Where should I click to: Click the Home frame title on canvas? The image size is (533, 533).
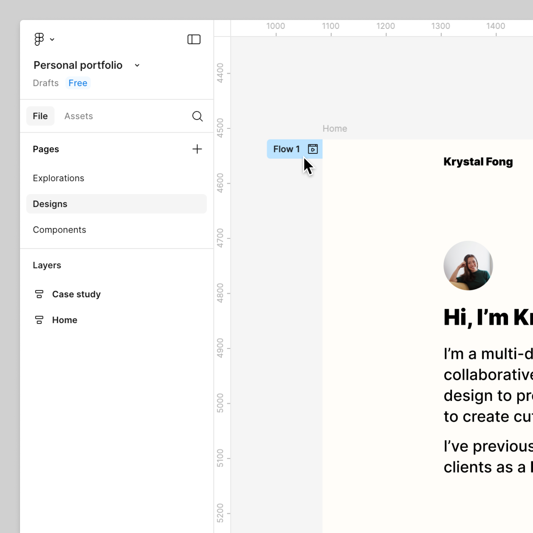(x=335, y=129)
